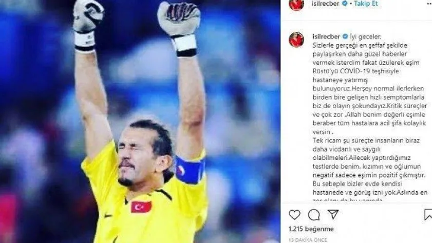Click the goalkeeper's captain armband
This screenshot has height=243, width=432.
click(x=191, y=169)
